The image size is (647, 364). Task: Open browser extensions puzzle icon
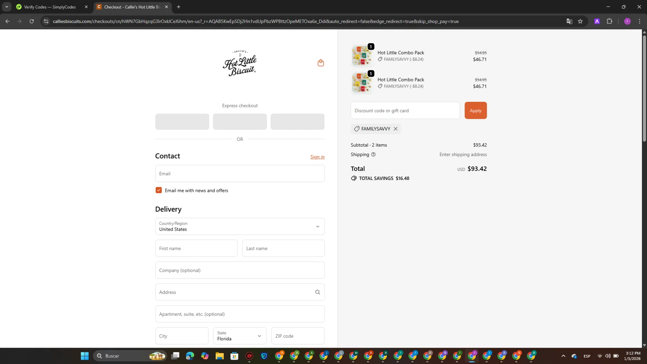click(609, 21)
